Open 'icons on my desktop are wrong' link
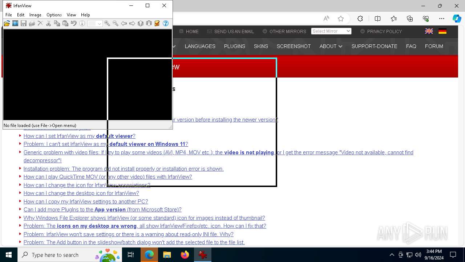Screen dimensions: 465x262 pyautogui.click(x=145, y=226)
